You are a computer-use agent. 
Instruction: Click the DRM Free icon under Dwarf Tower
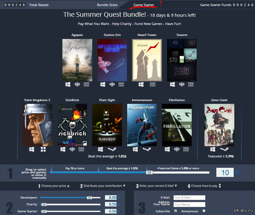153,84
